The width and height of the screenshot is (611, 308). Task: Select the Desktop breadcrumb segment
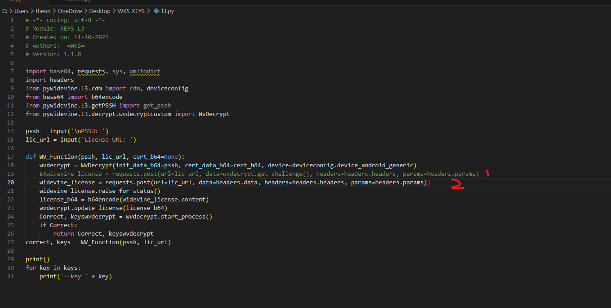[100, 11]
